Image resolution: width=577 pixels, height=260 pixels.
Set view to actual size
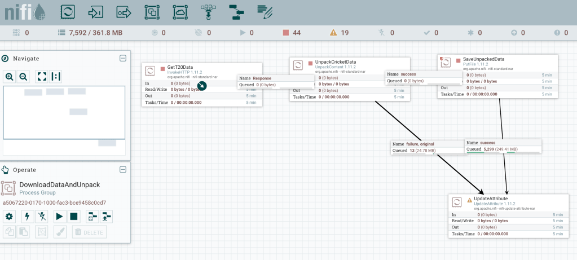pos(56,76)
